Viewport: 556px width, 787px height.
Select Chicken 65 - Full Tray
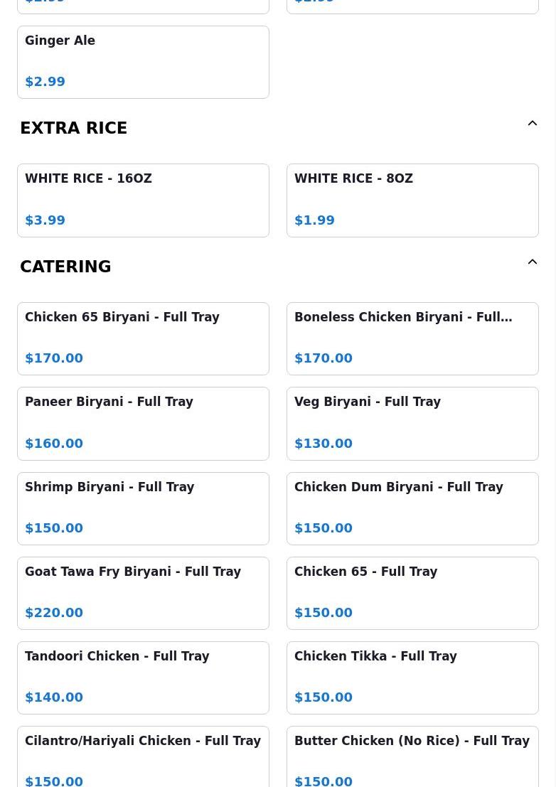coord(412,593)
